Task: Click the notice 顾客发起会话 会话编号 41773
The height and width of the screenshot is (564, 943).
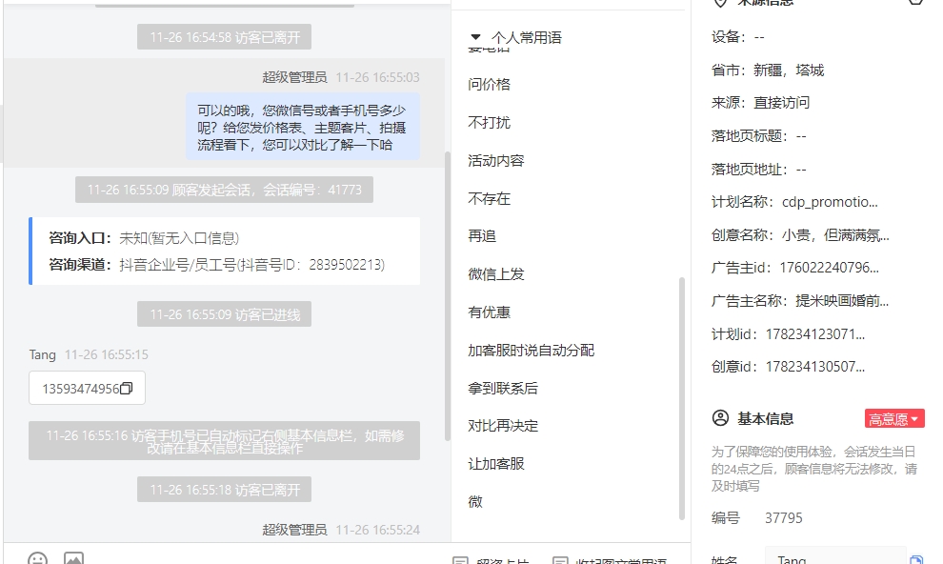Action: click(225, 190)
